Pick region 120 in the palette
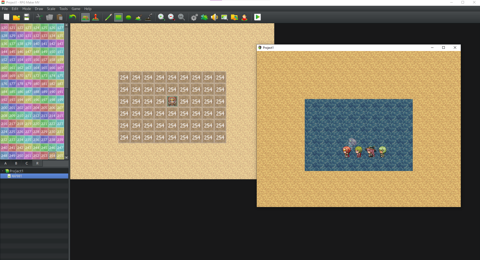This screenshot has height=260, width=480. click(4, 28)
